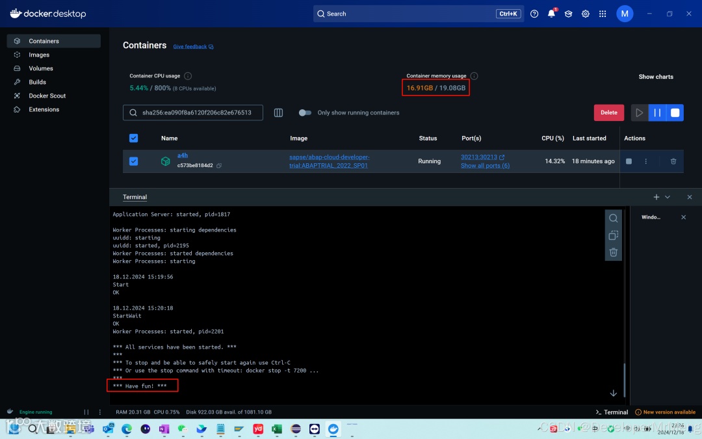Clear the terminal with trash icon
Viewport: 702px width, 439px height.
(x=614, y=252)
